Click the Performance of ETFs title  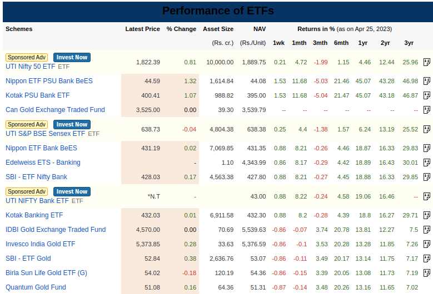218,11
